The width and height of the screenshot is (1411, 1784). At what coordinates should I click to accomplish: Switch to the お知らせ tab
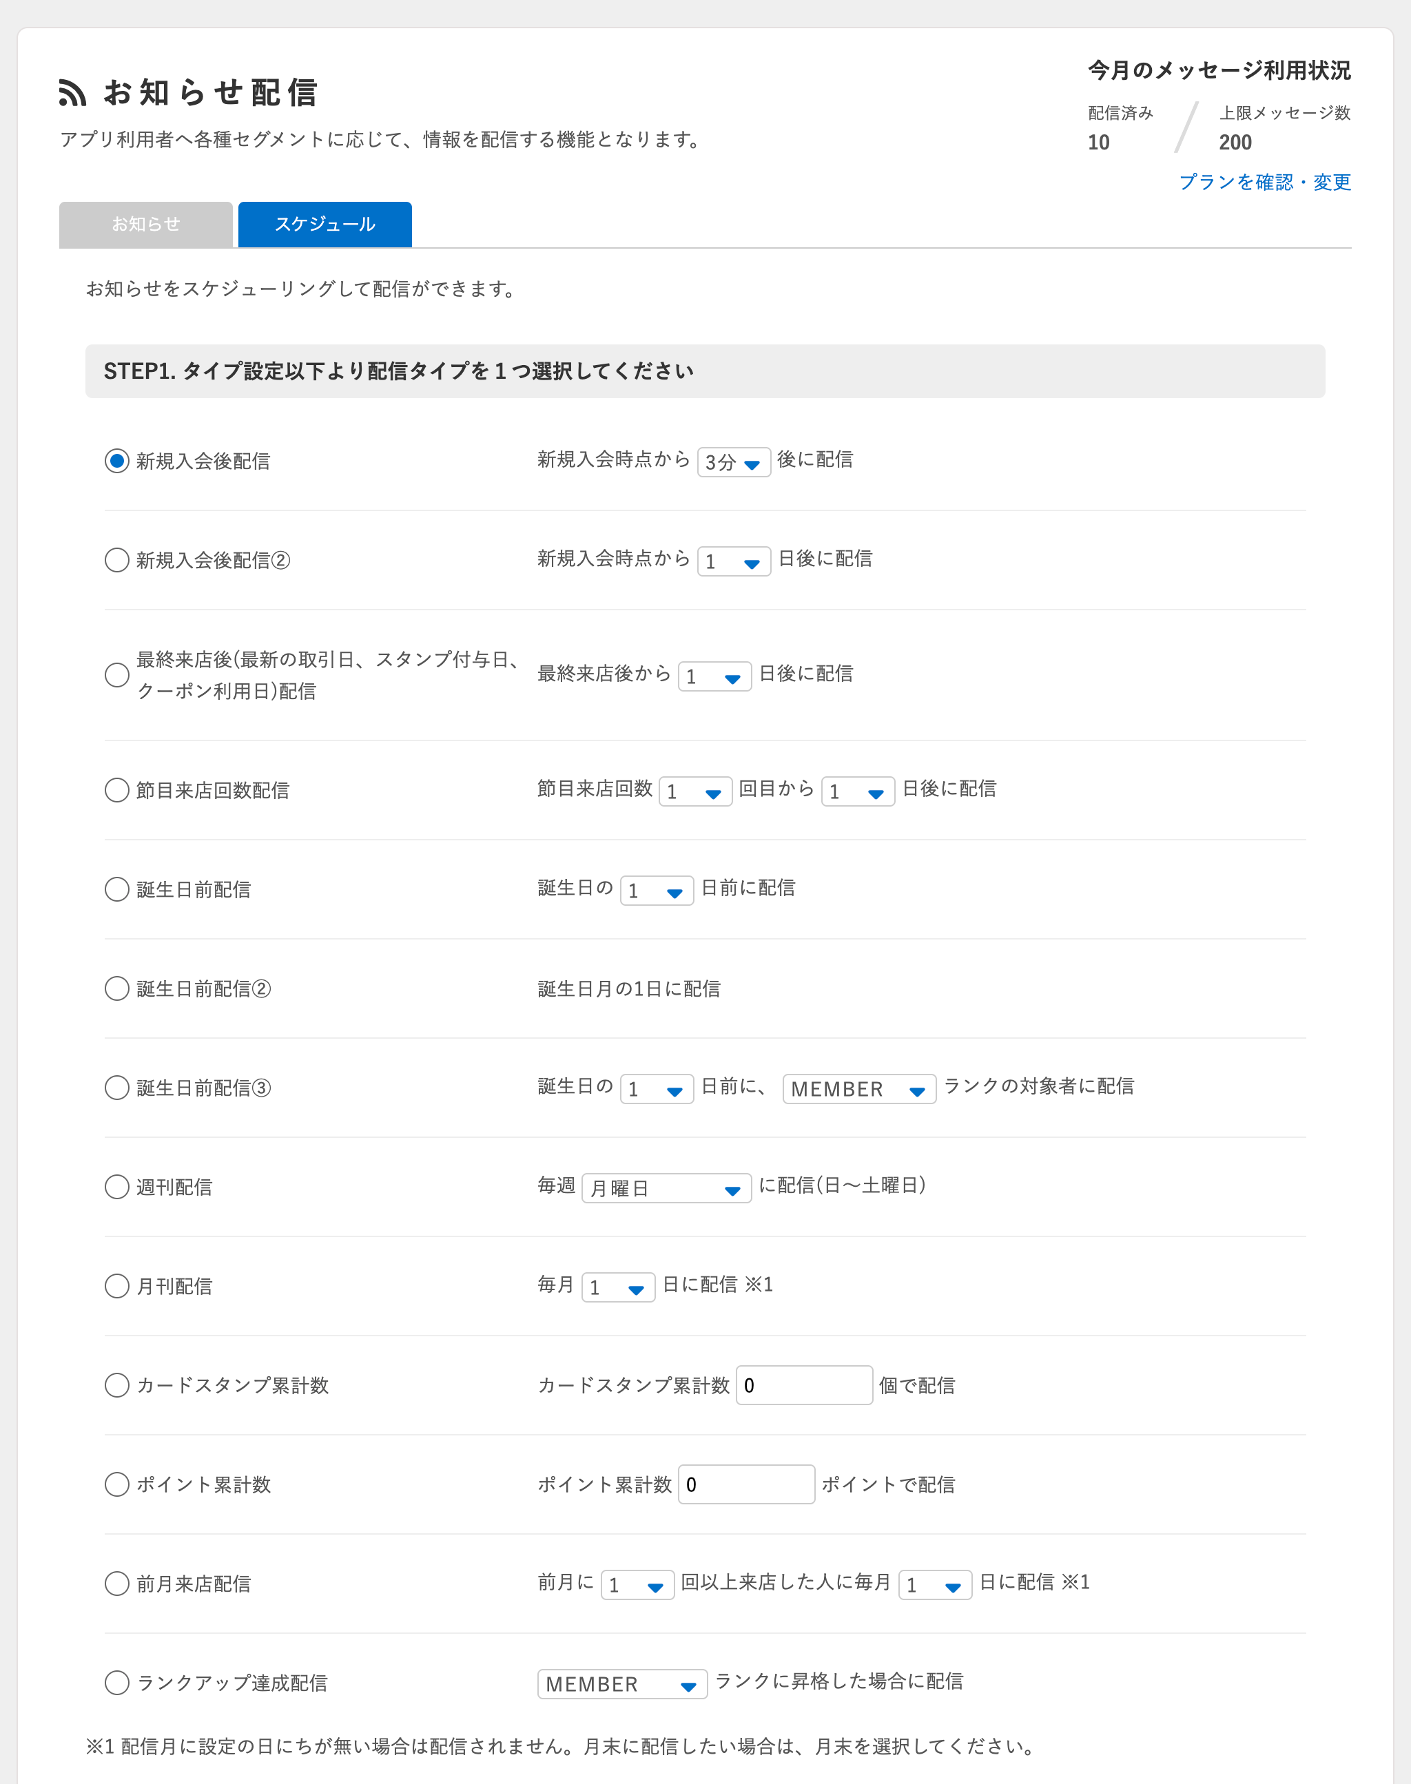145,224
